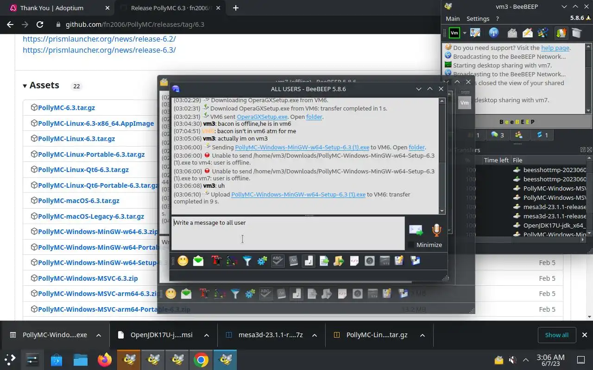Click 'Show all' downloads button
This screenshot has height=370, width=593.
[556, 335]
